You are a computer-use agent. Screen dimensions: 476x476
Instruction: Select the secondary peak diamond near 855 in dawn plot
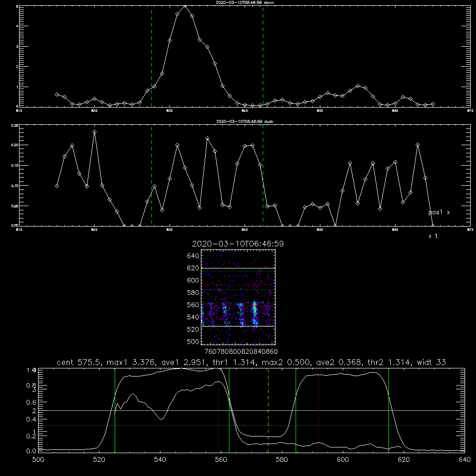[357, 86]
